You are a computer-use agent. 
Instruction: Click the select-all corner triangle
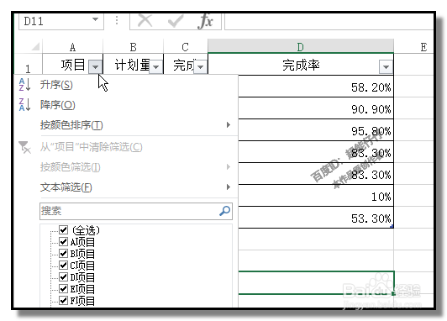pyautogui.click(x=35, y=46)
